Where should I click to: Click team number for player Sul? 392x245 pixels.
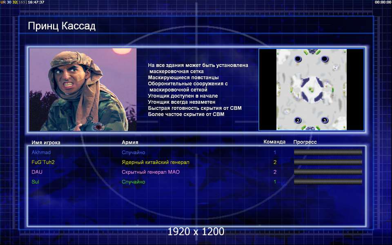click(x=275, y=182)
